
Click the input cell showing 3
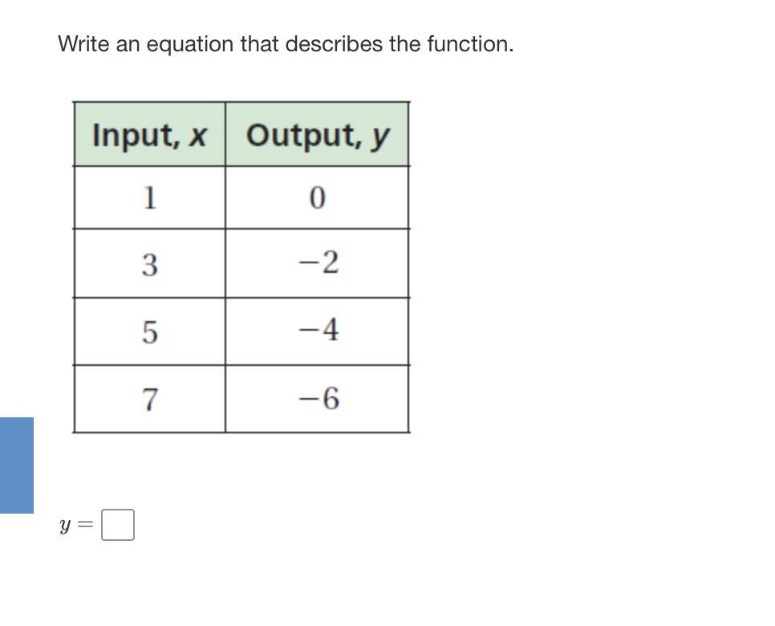pos(149,263)
